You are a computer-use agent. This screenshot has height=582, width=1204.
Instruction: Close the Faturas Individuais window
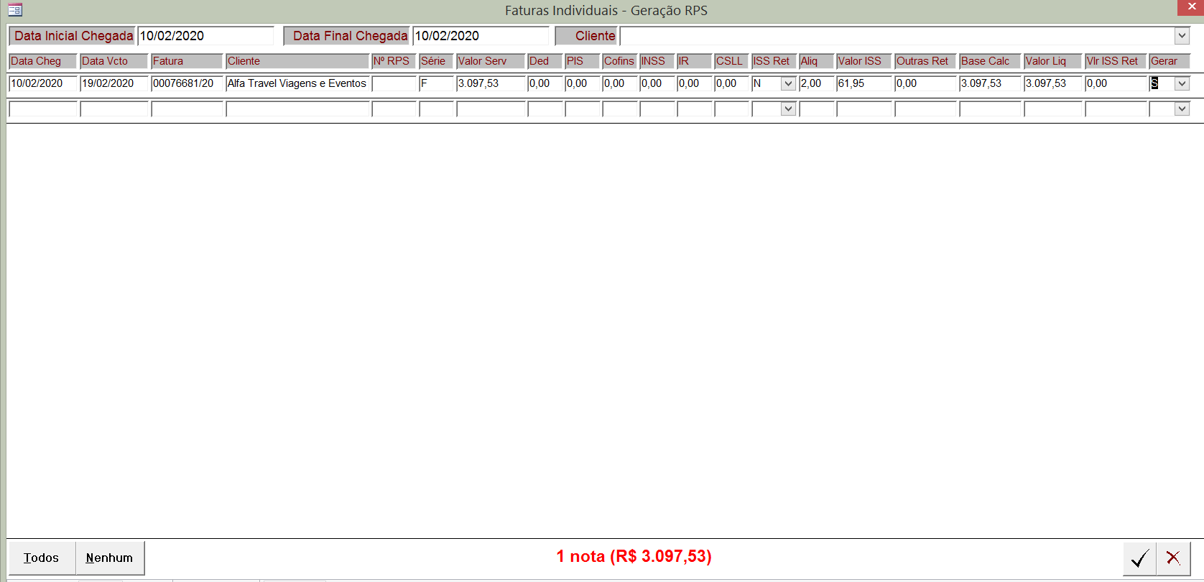click(x=1192, y=7)
